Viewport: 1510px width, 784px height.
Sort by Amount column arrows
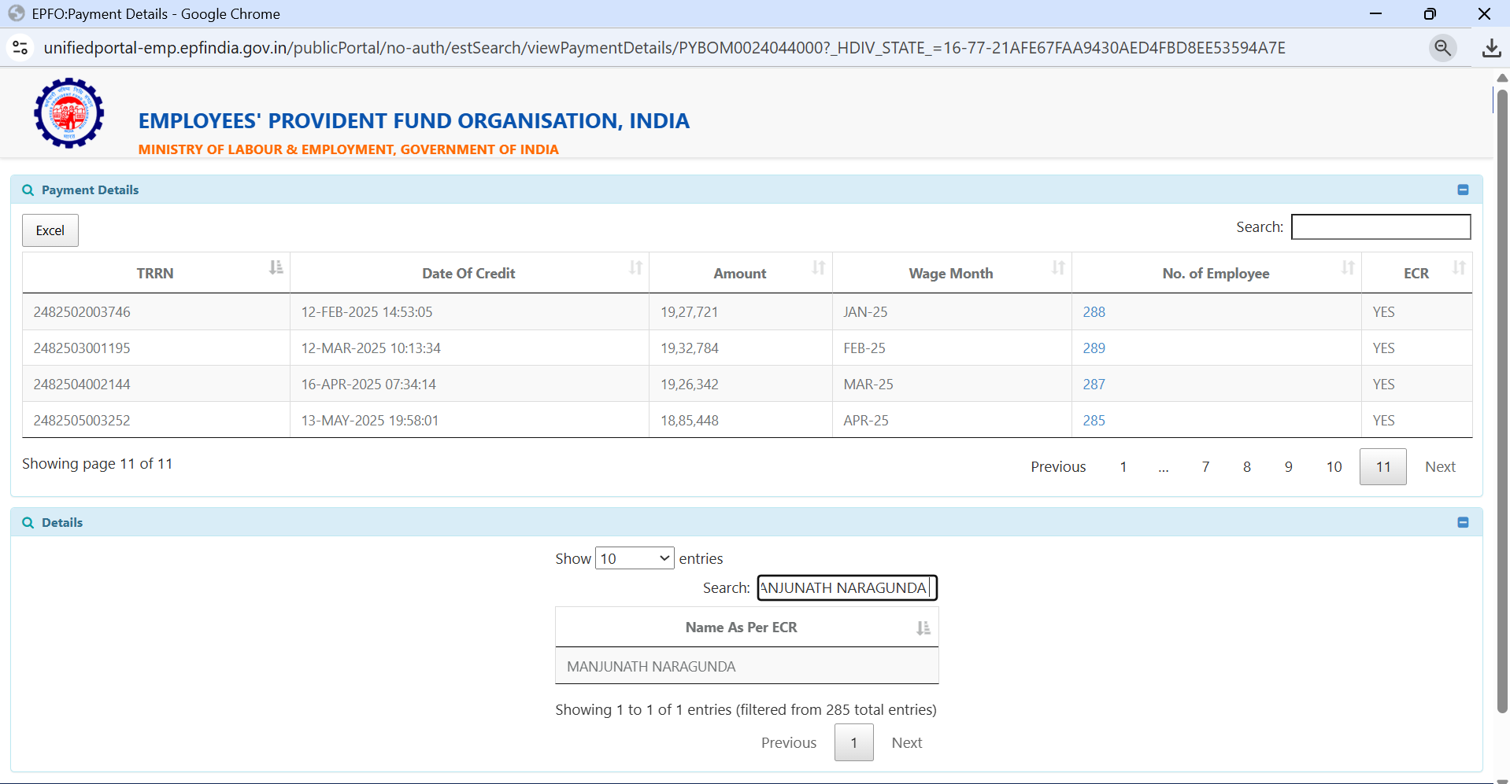(x=818, y=268)
